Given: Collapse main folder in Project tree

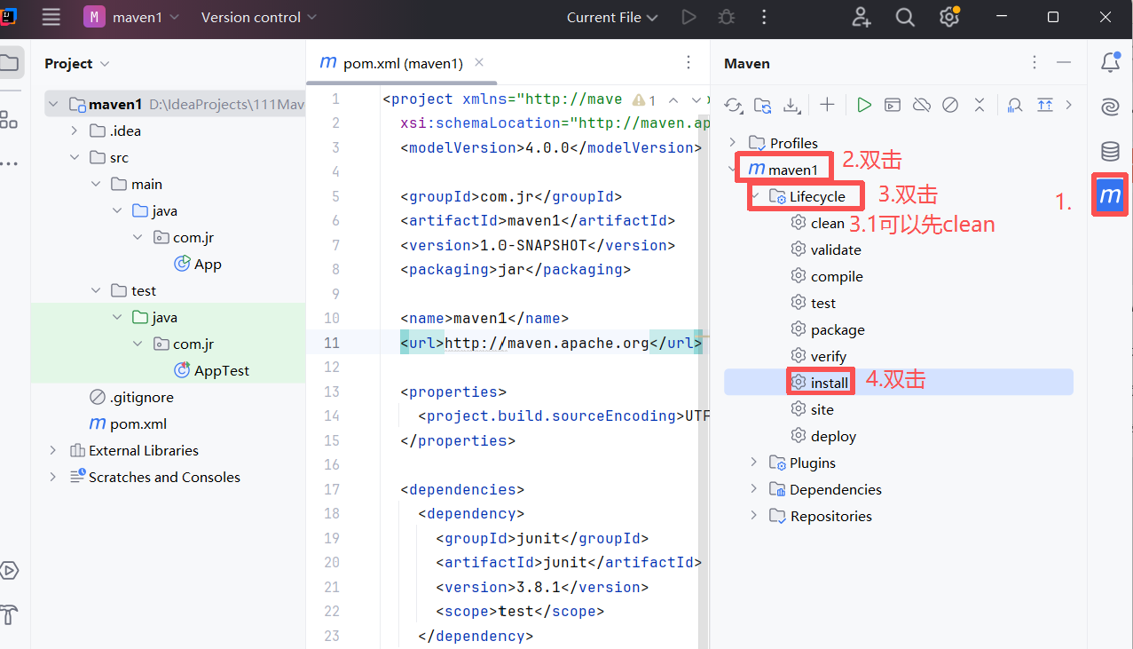Looking at the screenshot, I should pos(96,184).
